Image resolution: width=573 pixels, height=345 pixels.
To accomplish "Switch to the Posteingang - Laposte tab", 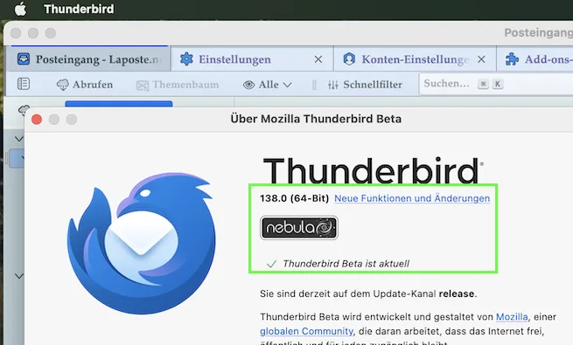I will tap(89, 59).
